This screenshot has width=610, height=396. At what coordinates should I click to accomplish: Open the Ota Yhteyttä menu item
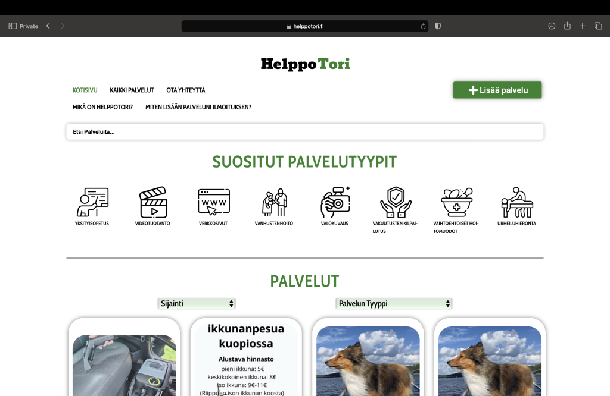point(186,90)
